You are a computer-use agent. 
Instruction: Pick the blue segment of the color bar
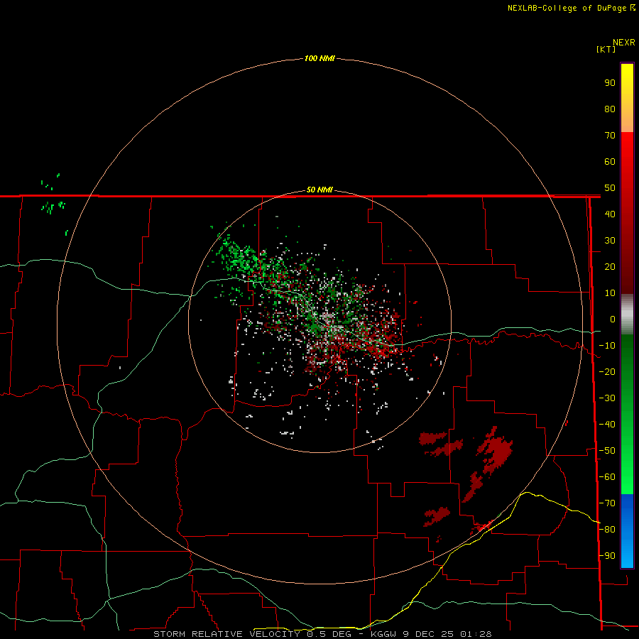(627, 531)
